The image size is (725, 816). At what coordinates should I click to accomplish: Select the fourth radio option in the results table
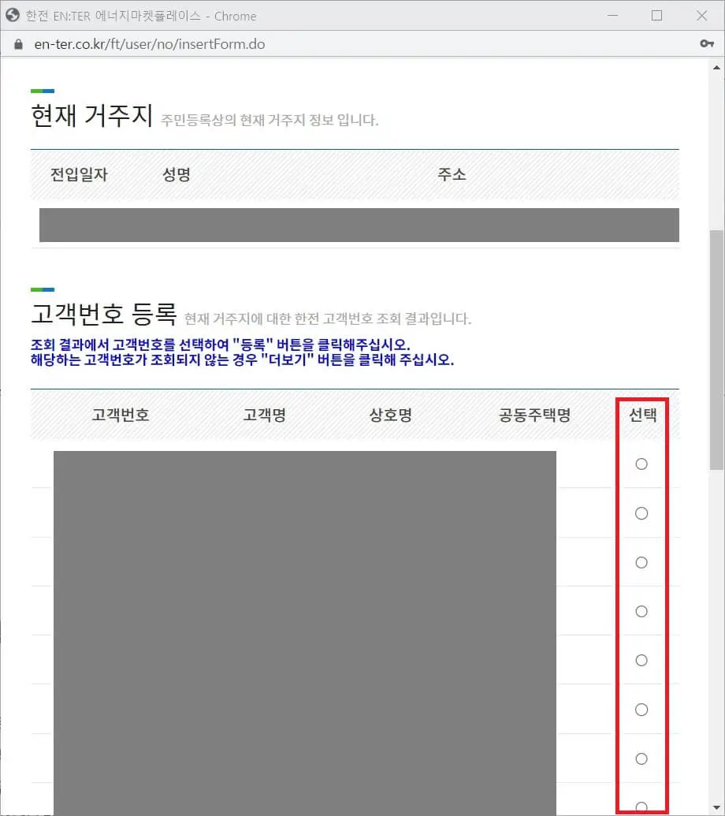point(642,611)
